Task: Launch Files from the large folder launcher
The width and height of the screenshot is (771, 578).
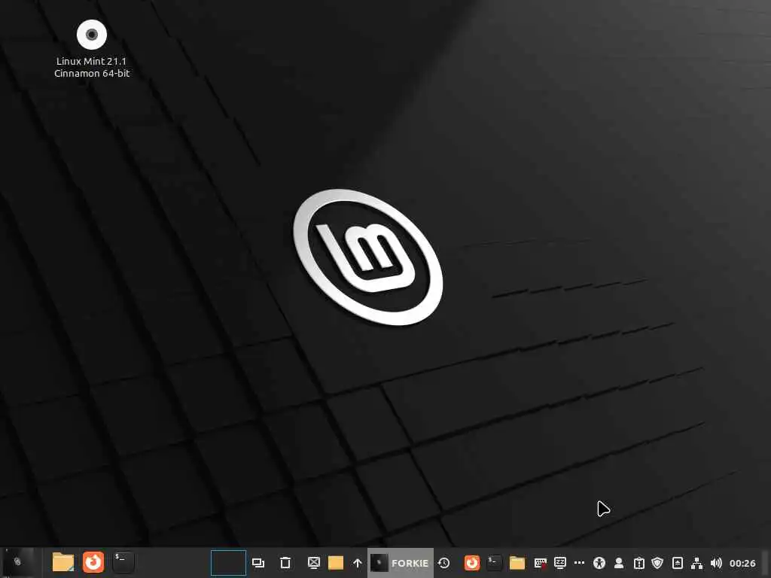Action: click(x=63, y=562)
